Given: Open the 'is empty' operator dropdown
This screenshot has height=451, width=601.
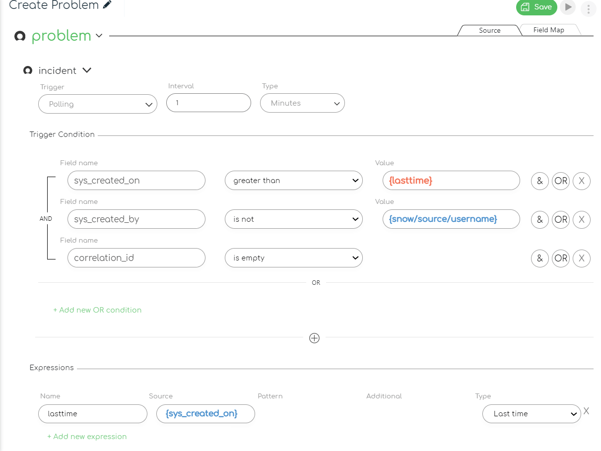Looking at the screenshot, I should pyautogui.click(x=294, y=258).
